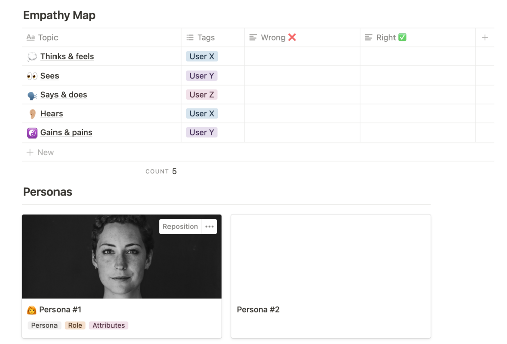
Task: Open the Topic column header menu
Action: click(x=48, y=37)
